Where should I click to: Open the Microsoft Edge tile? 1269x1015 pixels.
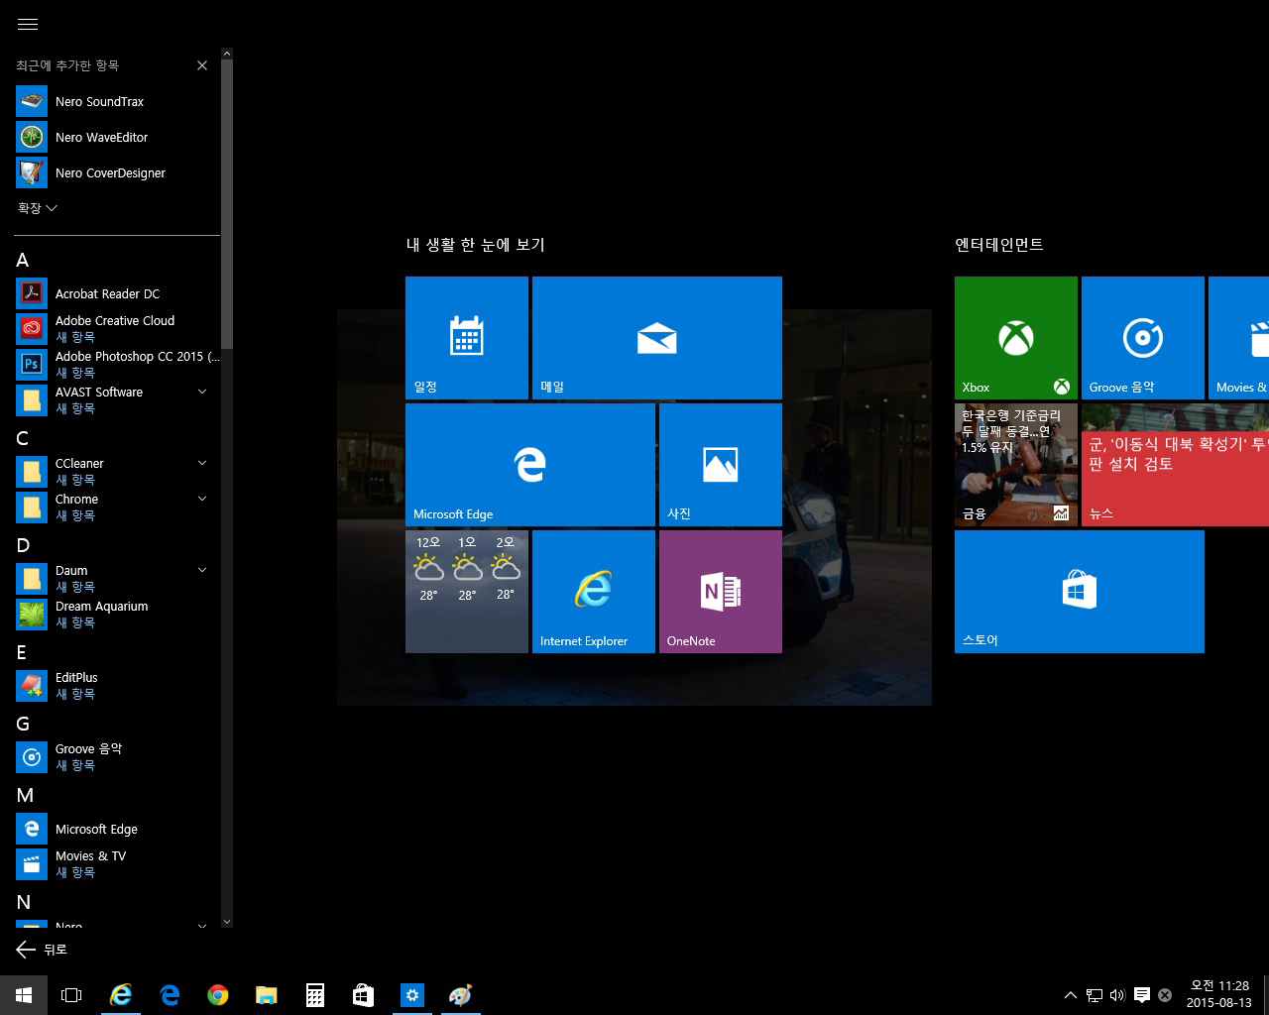530,465
